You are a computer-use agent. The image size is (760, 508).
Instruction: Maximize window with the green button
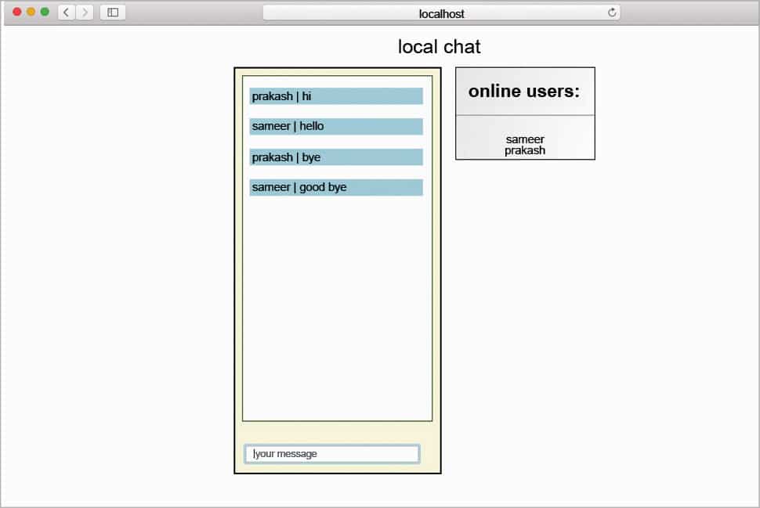(x=45, y=12)
